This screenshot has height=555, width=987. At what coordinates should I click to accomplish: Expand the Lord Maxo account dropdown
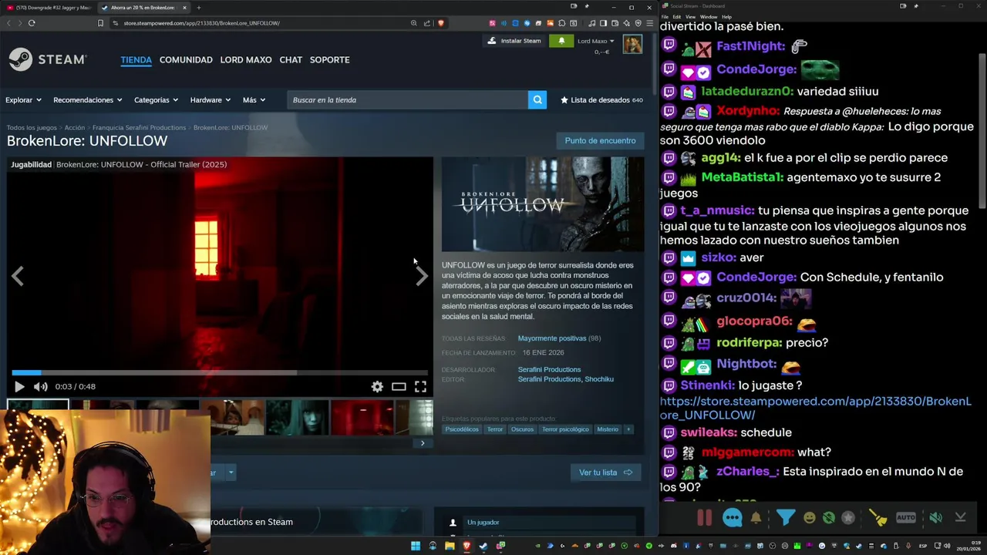click(x=596, y=41)
